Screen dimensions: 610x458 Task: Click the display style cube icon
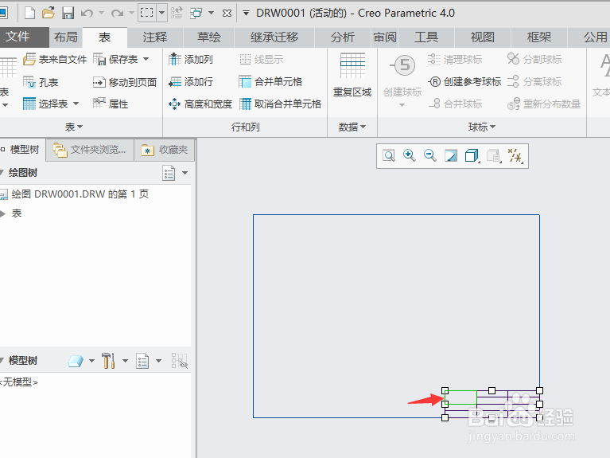pos(472,156)
